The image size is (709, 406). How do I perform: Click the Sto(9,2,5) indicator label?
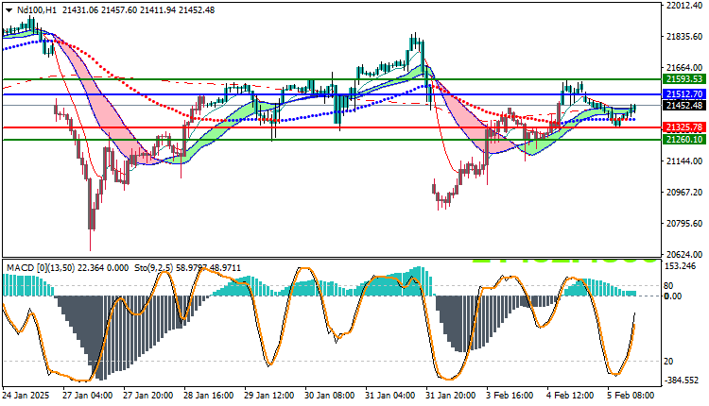point(154,268)
